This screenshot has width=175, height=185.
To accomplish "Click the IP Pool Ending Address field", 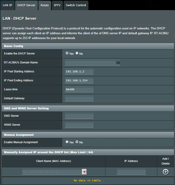I will click(79, 81).
